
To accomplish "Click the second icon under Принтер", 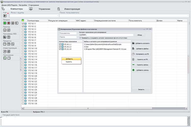I will [x=8, y=30].
